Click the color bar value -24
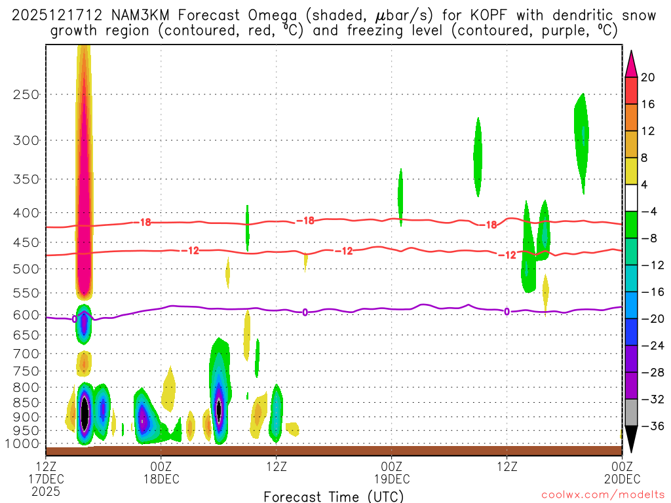671x503 pixels. click(653, 346)
